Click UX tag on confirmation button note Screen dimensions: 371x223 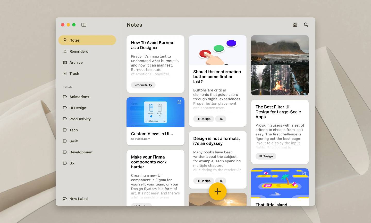click(x=221, y=119)
